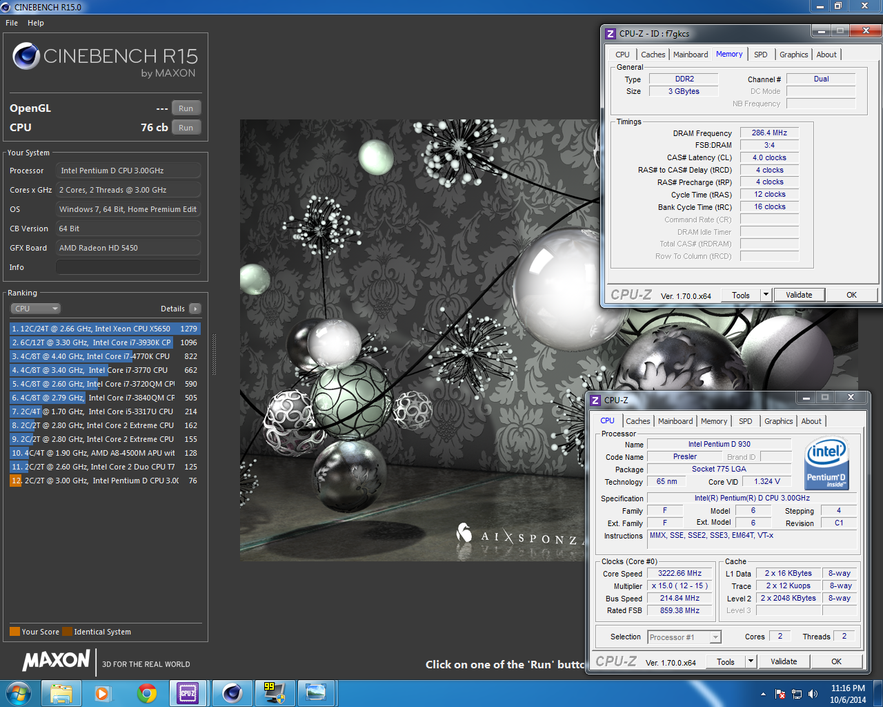Viewport: 883px width, 707px height.
Task: Open Processor #1 selection dropdown
Action: pos(684,637)
